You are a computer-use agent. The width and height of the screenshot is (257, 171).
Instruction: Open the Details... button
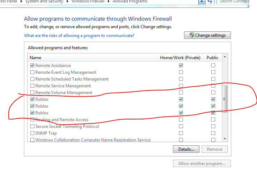point(186,149)
